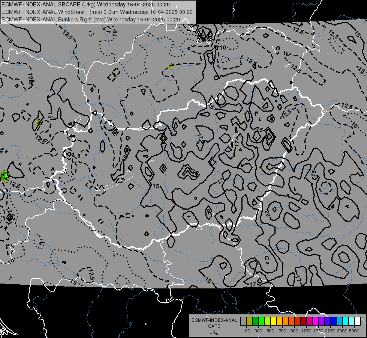Select the 300 legend tick label
This screenshot has height=338, width=367.
(x=258, y=331)
